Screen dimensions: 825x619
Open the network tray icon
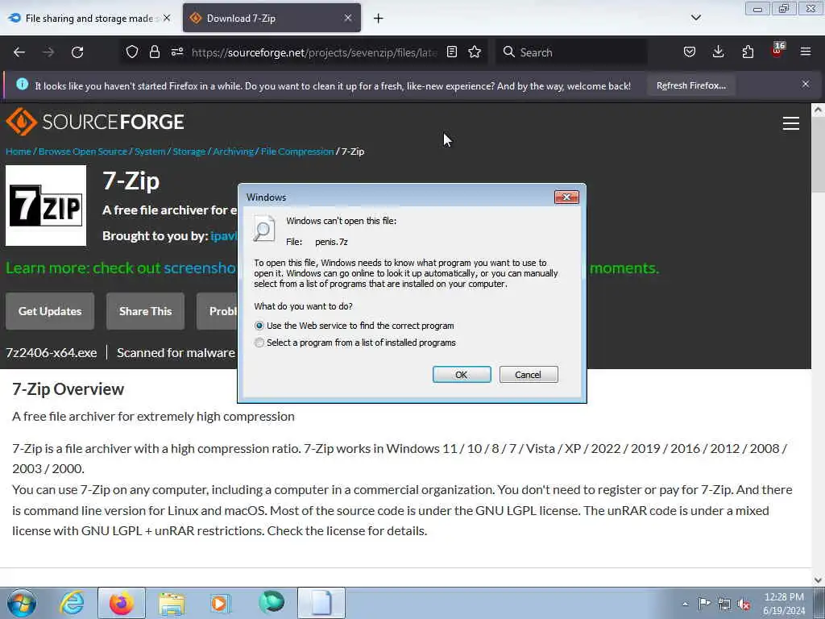[x=724, y=604]
